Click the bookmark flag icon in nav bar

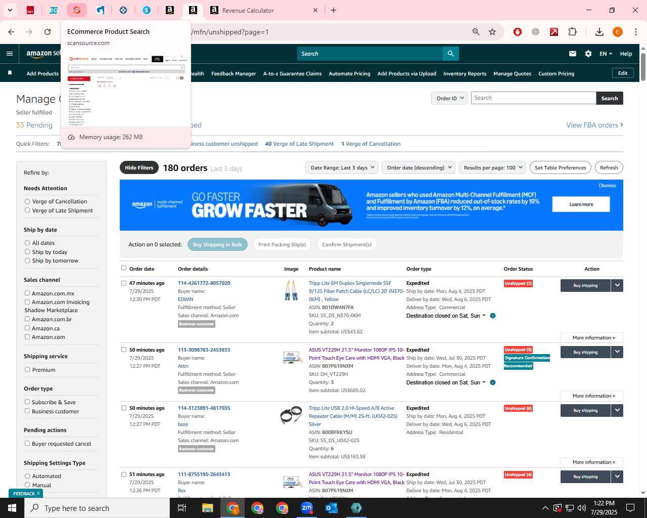click(x=10, y=73)
